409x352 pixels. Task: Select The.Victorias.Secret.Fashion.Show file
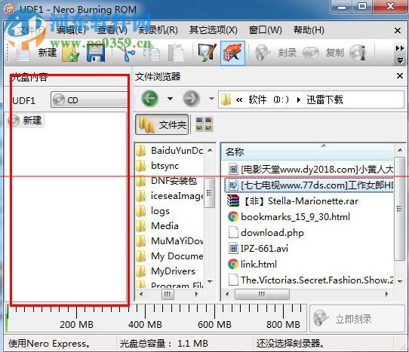coord(310,280)
